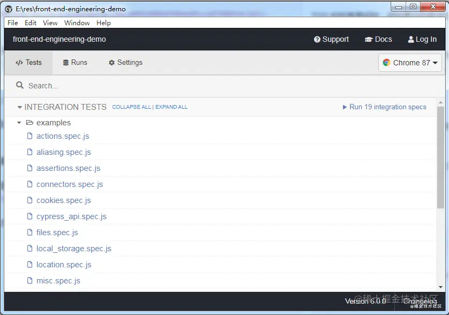
Task: Open the File menu
Action: pos(13,23)
